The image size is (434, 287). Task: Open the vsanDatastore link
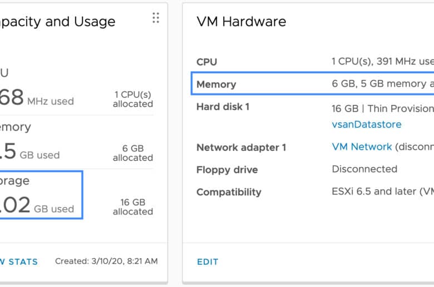(x=367, y=124)
